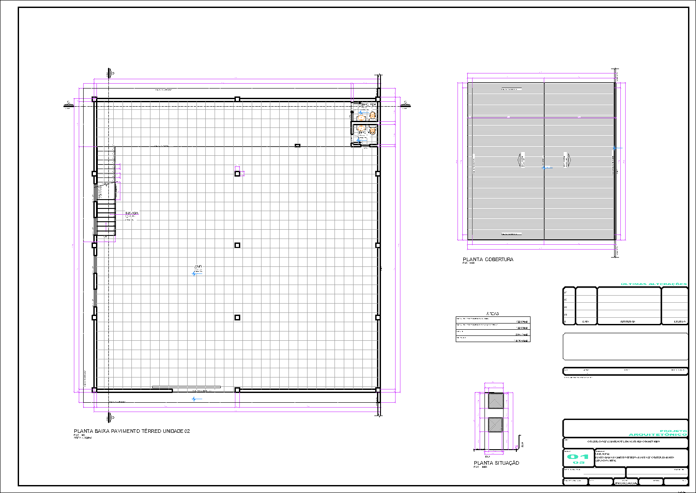Click the blue level marker below the entrance
The image size is (696, 493).
coord(196,399)
